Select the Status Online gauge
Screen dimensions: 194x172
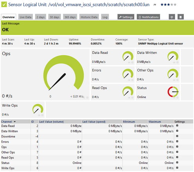point(173,92)
